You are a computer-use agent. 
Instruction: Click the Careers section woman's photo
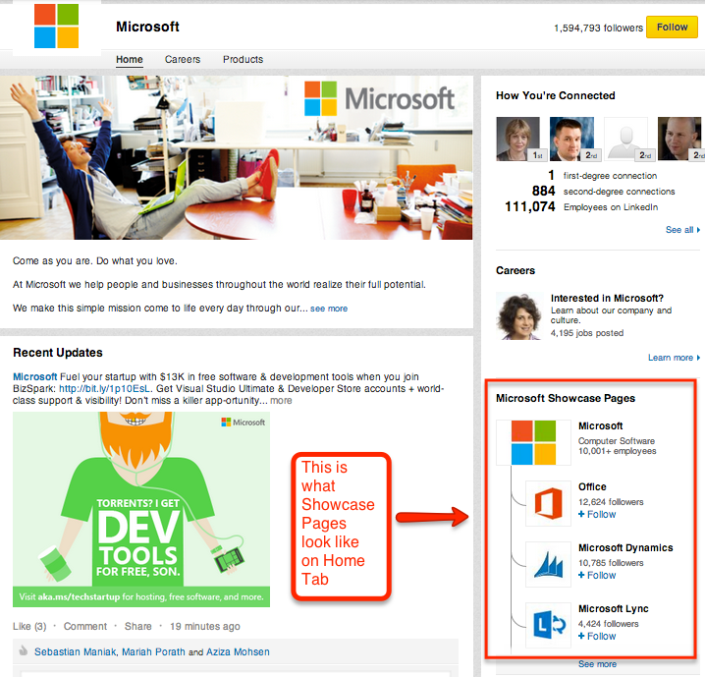tap(519, 315)
